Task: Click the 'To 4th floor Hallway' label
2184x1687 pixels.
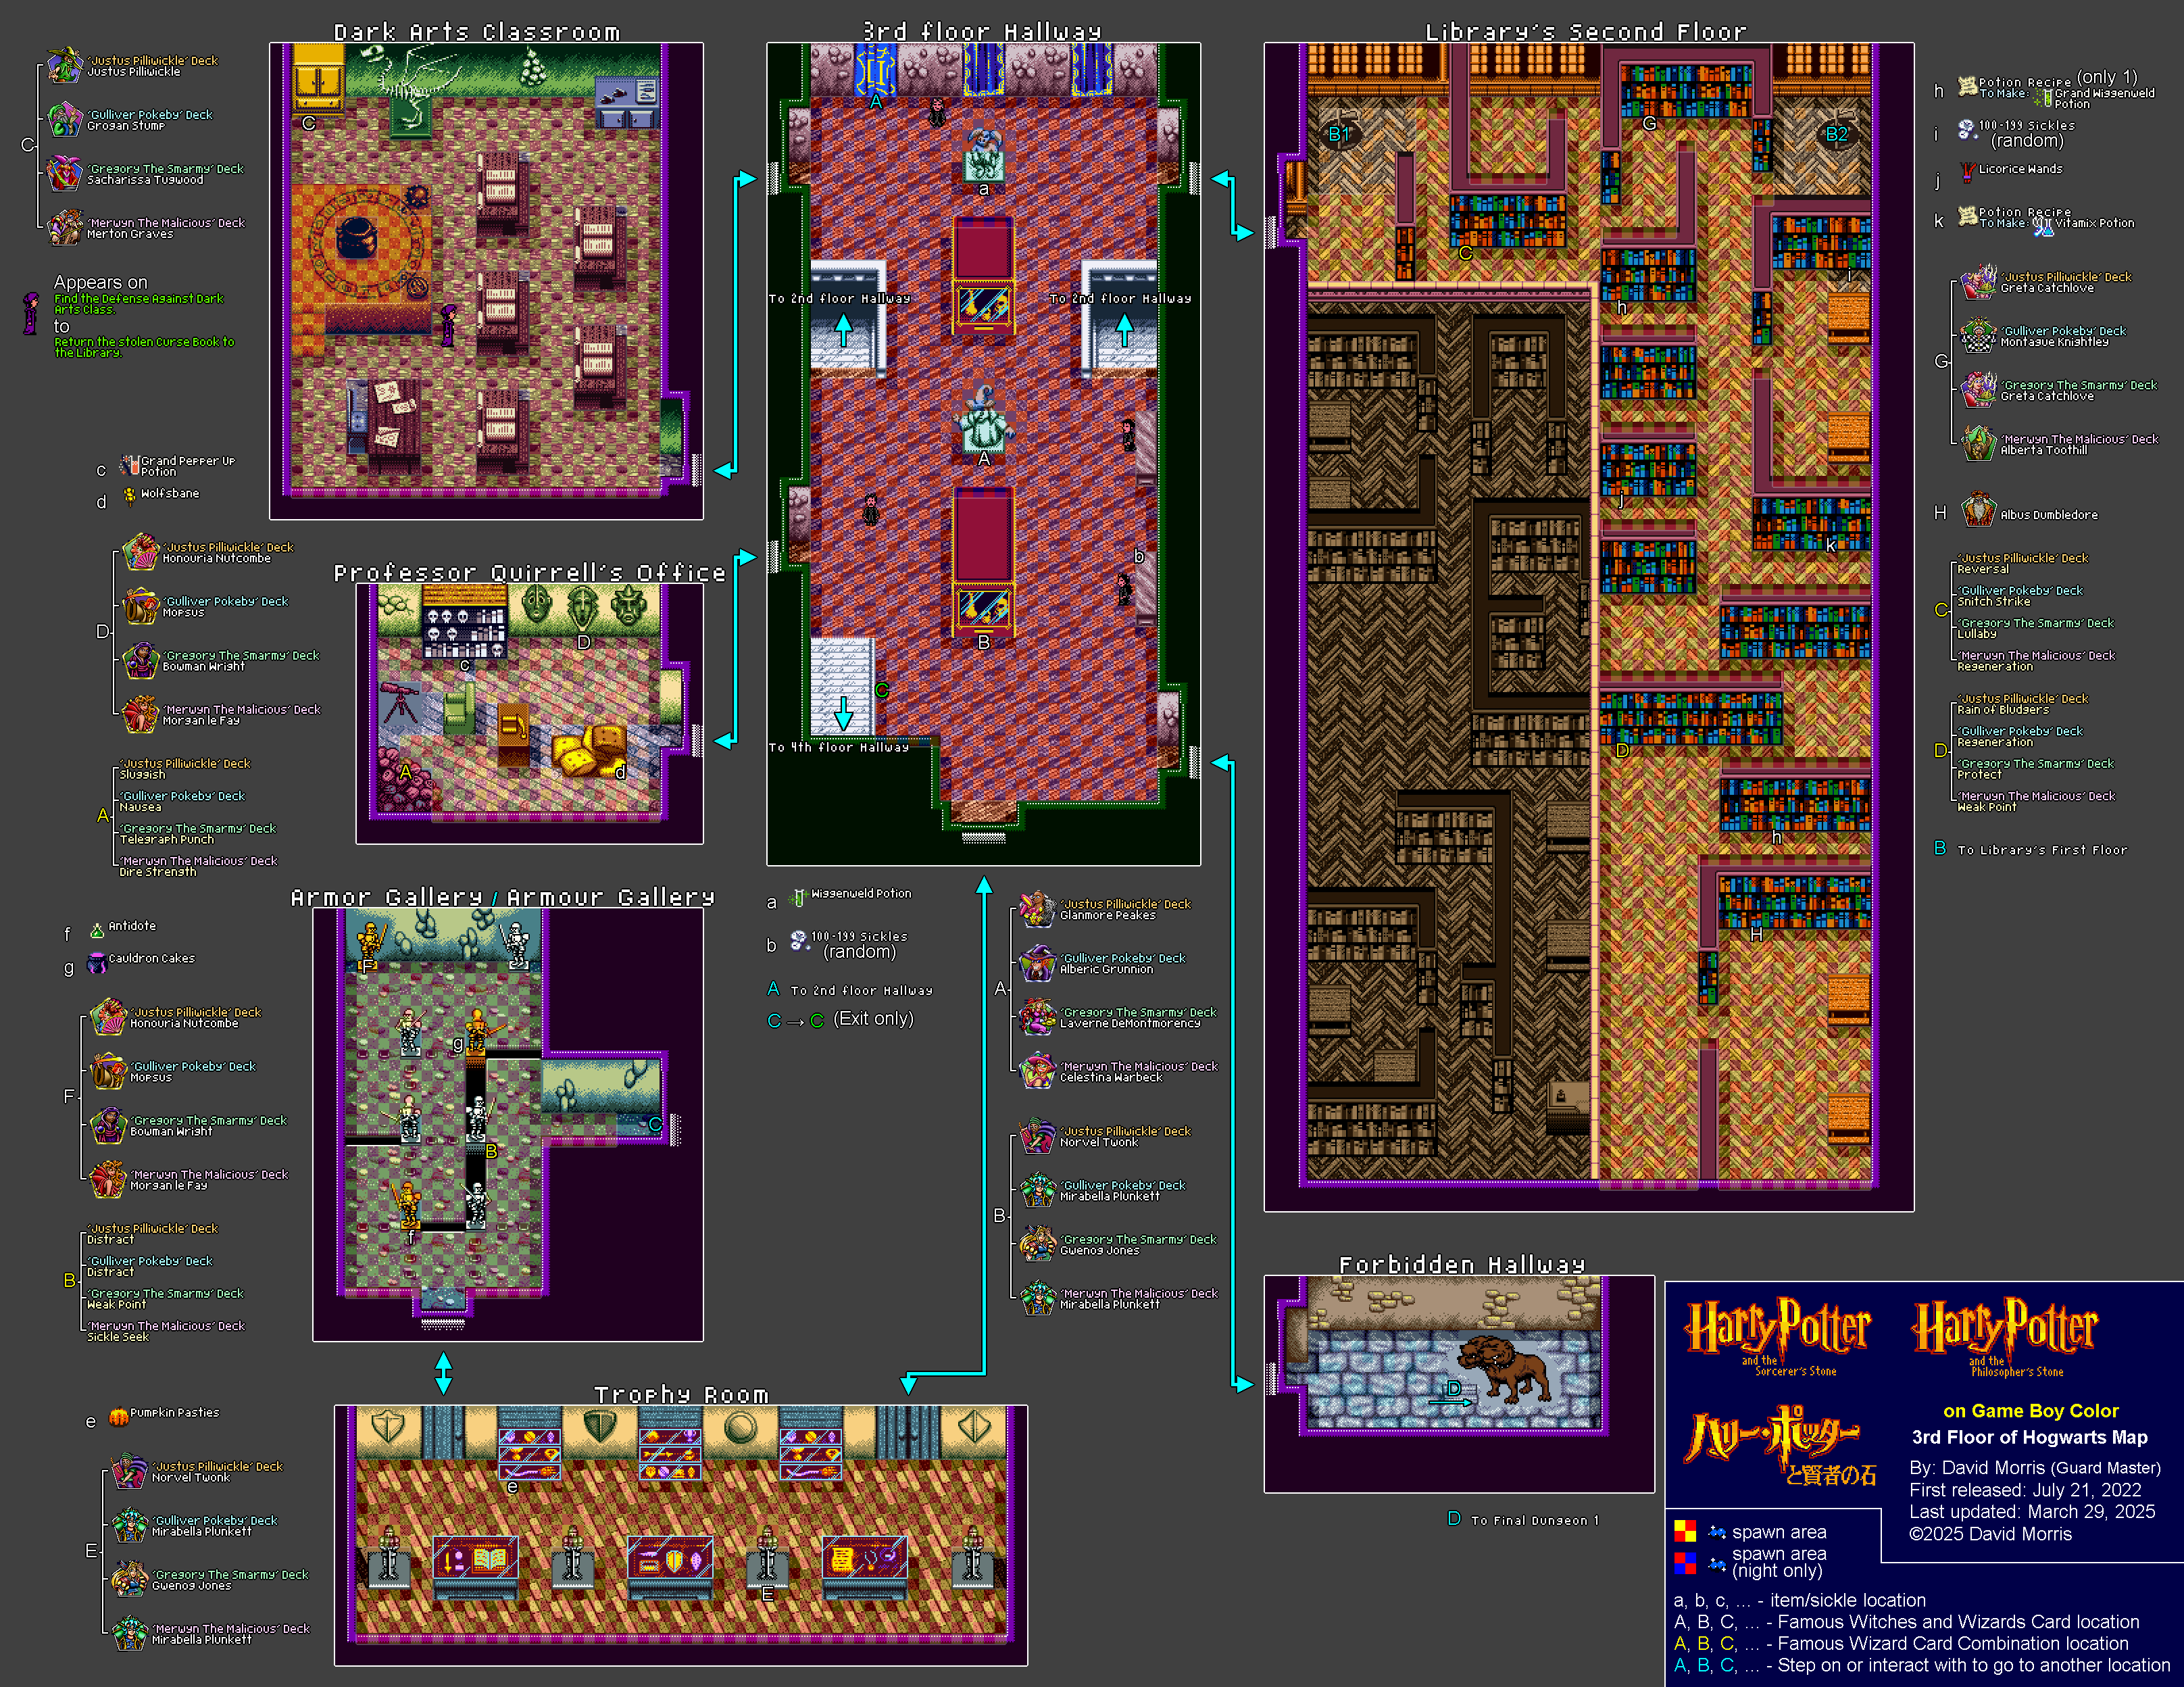Action: point(838,747)
